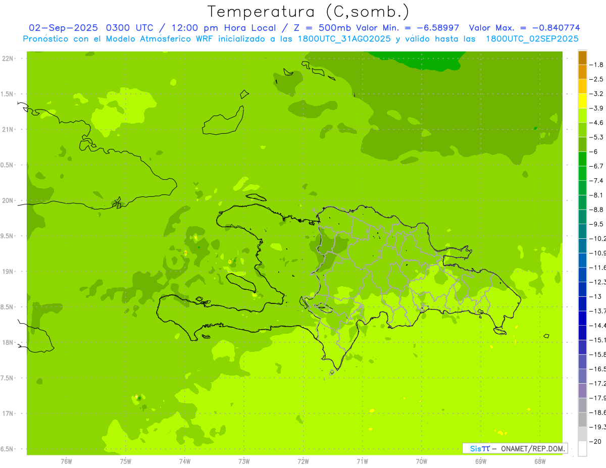
Task: Click the teal colorbar segment between -9.5 and -10.2
Action: click(x=582, y=231)
